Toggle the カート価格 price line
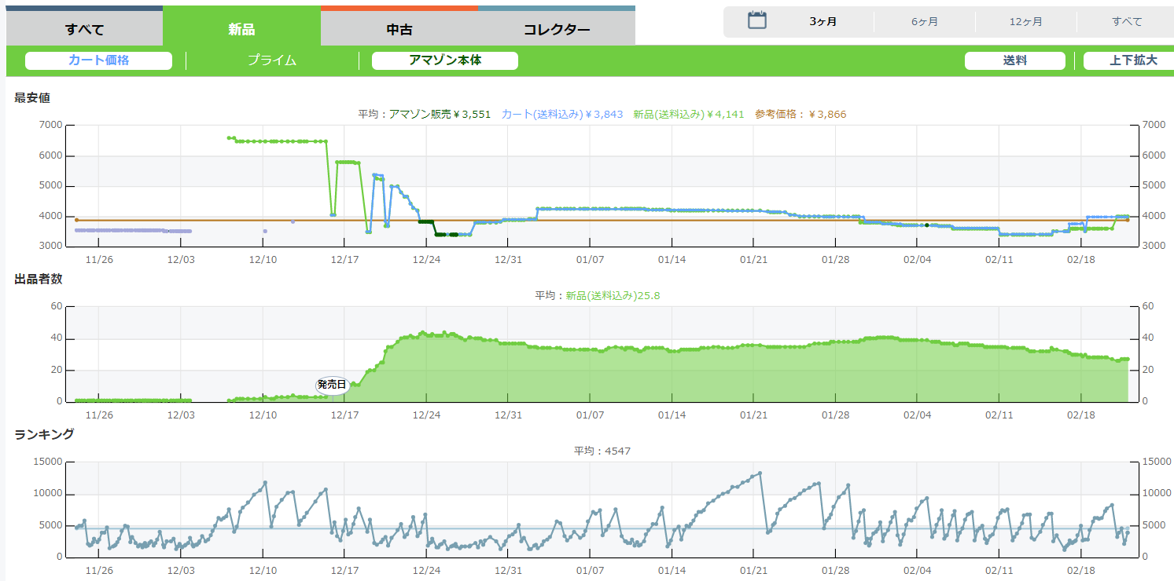The width and height of the screenshot is (1174, 581). coord(98,60)
